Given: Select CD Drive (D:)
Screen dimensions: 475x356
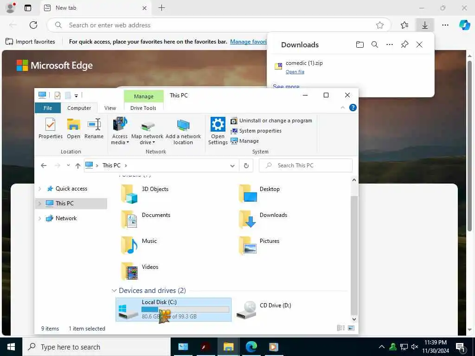Looking at the screenshot, I should coord(263,310).
